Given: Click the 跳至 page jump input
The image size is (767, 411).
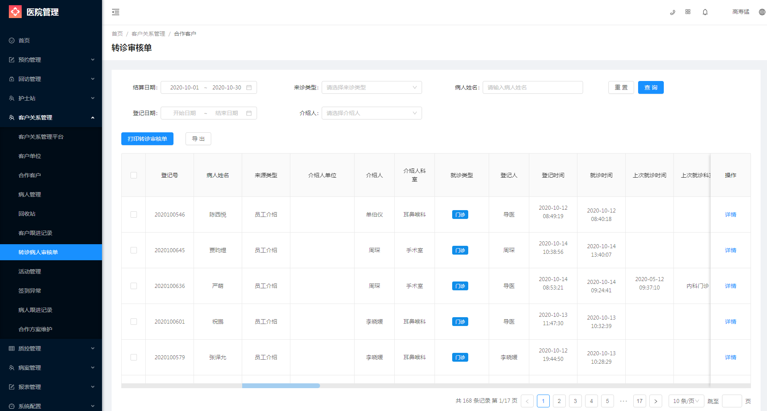Looking at the screenshot, I should click(732, 401).
